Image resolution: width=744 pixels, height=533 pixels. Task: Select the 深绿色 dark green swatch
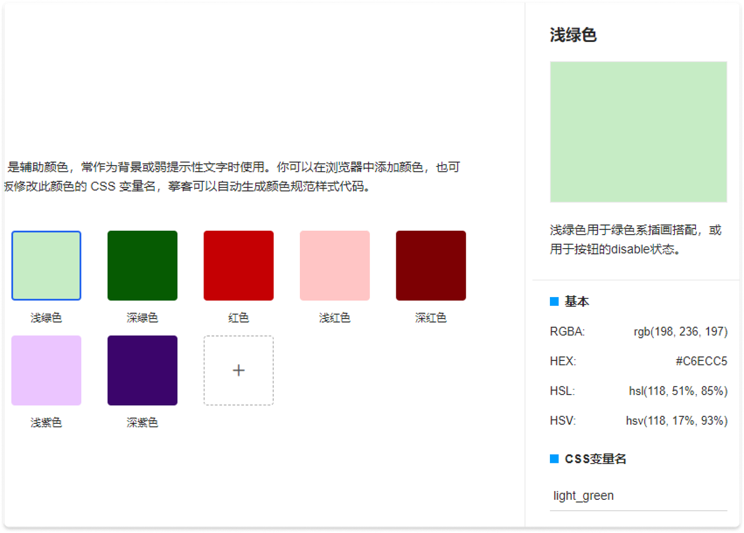(142, 266)
